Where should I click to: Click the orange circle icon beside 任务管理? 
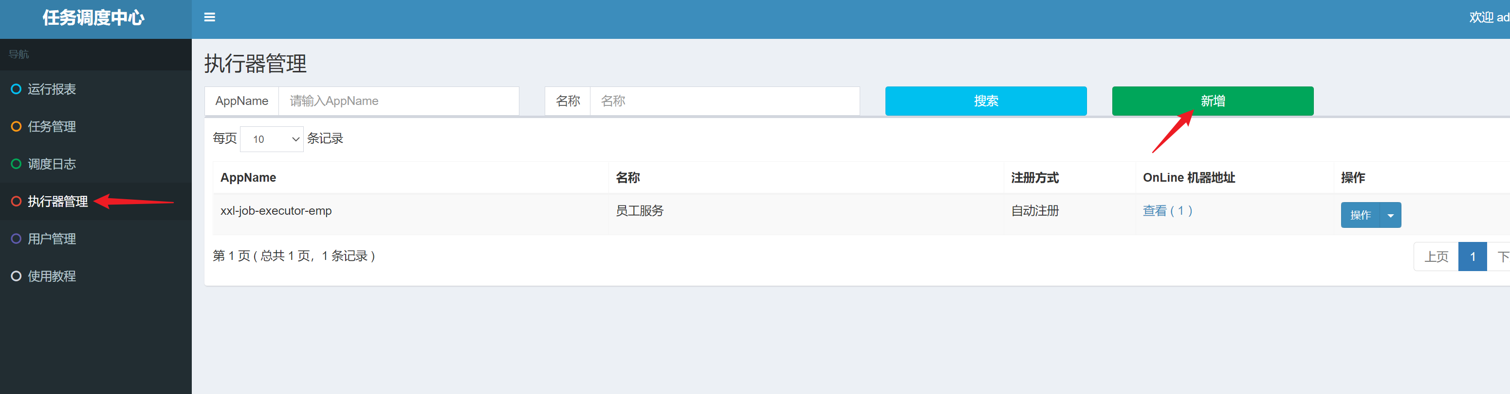coord(17,126)
